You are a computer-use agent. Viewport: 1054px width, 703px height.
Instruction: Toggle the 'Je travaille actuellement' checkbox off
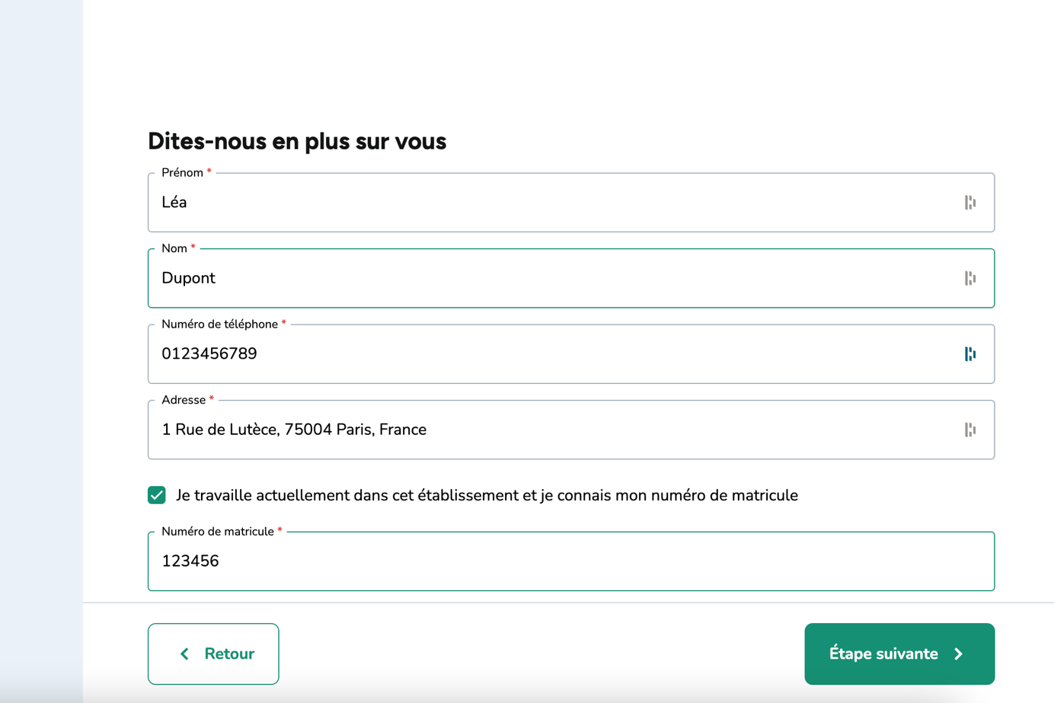pos(155,495)
